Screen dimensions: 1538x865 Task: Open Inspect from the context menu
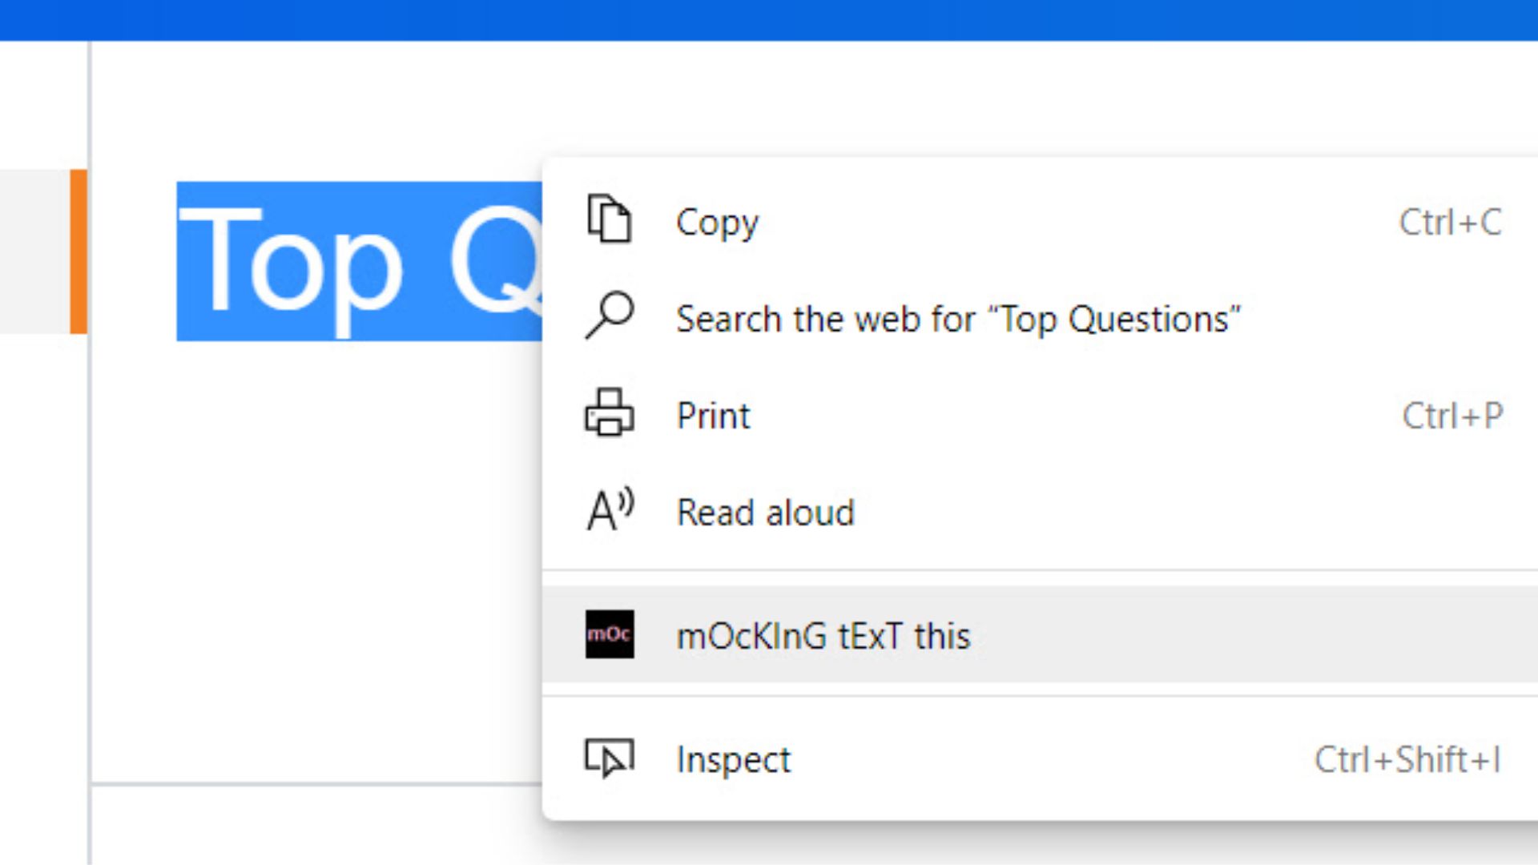733,758
